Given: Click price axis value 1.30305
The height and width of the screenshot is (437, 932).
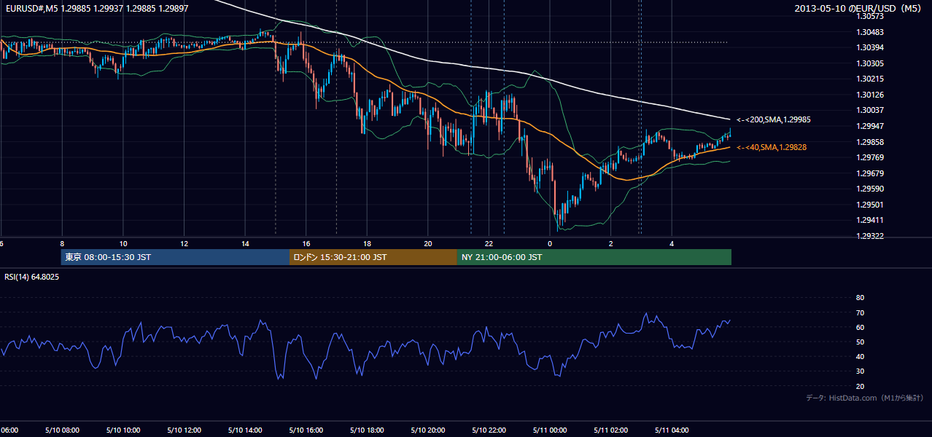Looking at the screenshot, I should pyautogui.click(x=869, y=63).
